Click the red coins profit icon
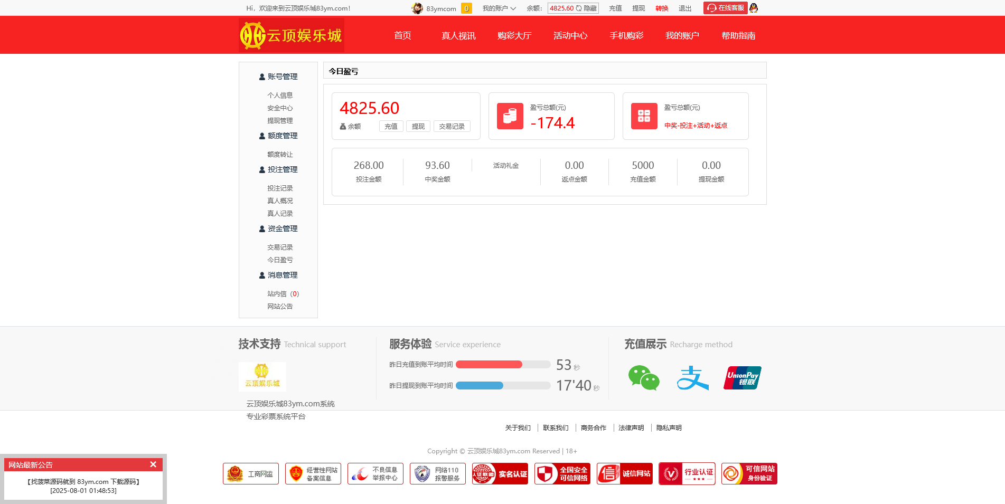The width and height of the screenshot is (1005, 504). tap(510, 116)
